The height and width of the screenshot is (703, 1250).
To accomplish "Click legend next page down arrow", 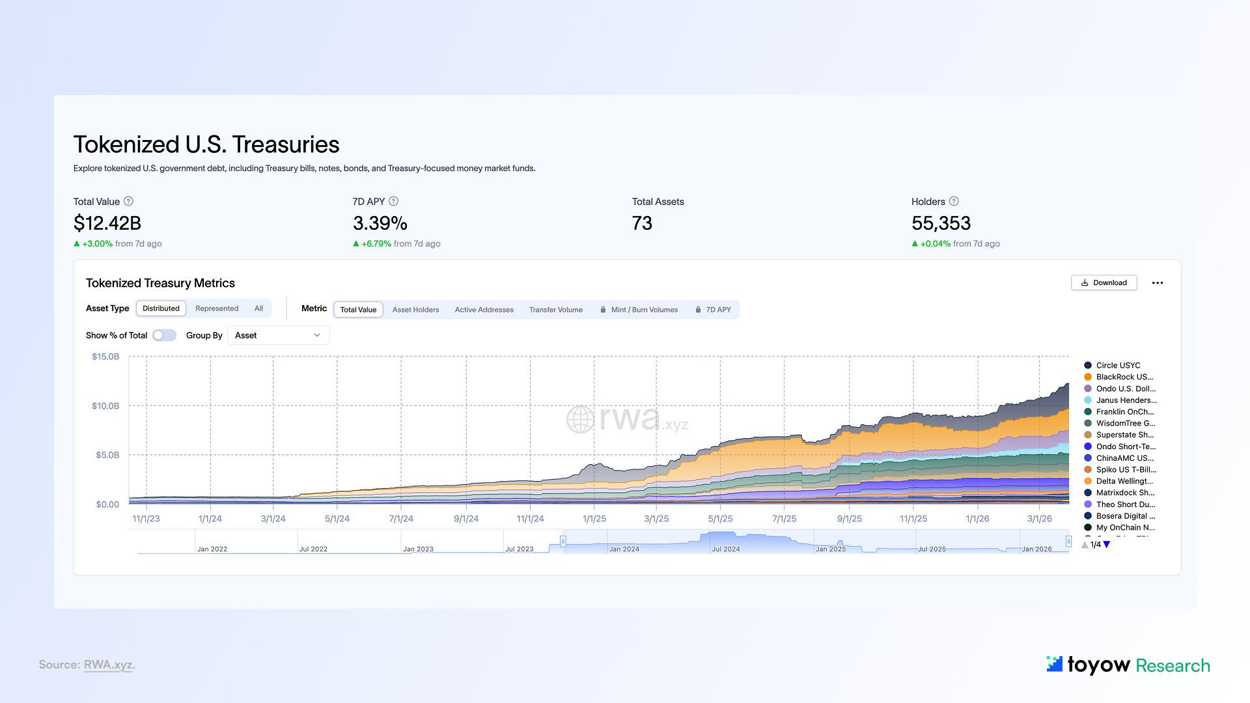I will point(1107,545).
